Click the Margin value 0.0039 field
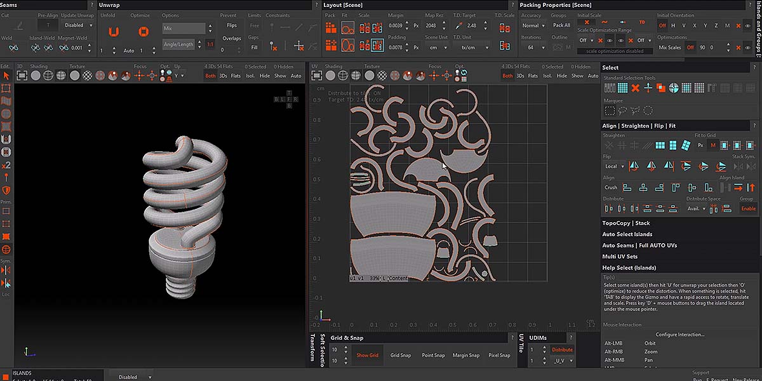The height and width of the screenshot is (381, 762). coord(394,25)
